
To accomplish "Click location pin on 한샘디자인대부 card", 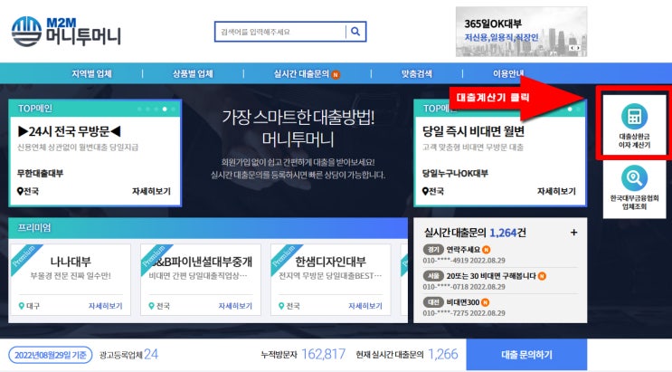I will coord(281,306).
